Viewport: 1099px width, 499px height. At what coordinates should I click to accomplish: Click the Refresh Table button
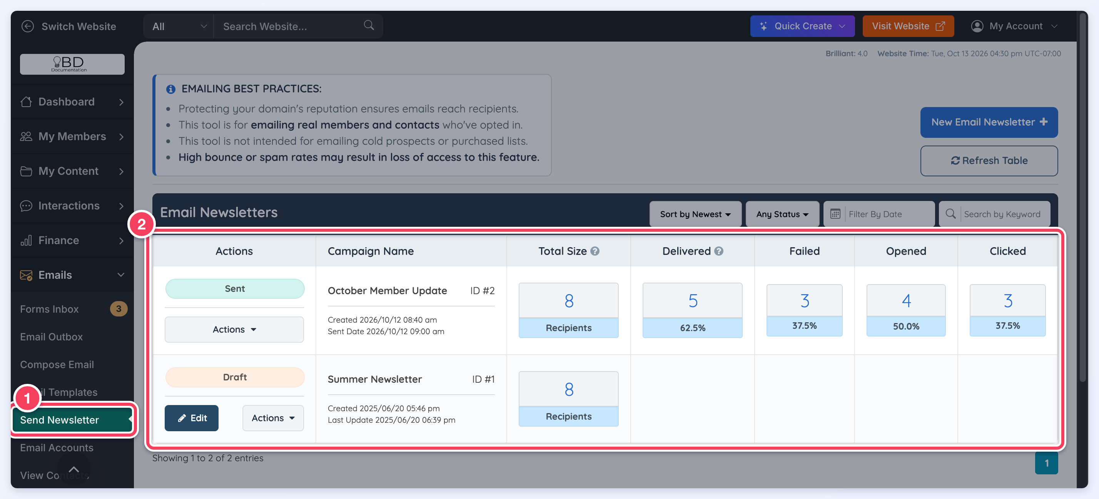(989, 161)
